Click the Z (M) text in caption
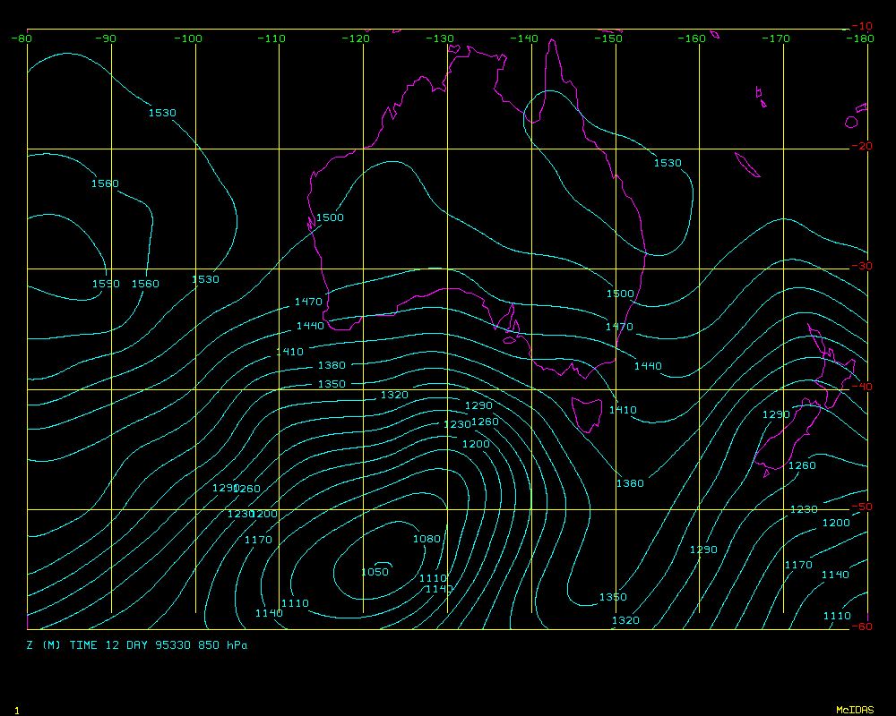Viewport: 896px width, 716px height. click(43, 644)
